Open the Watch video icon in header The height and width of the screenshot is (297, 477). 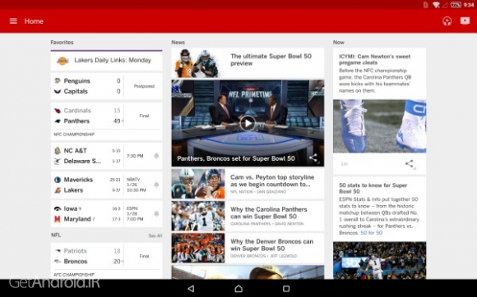click(x=465, y=21)
